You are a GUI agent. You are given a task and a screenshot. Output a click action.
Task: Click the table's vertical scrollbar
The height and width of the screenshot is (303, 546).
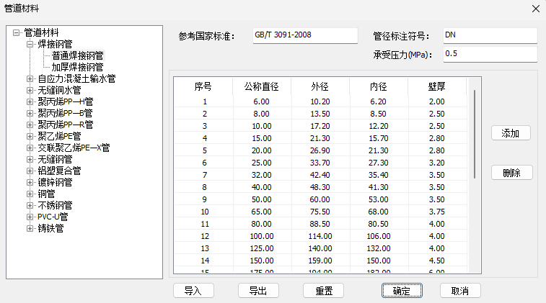(x=474, y=134)
